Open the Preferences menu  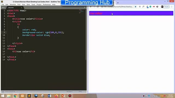(x=47, y=5)
